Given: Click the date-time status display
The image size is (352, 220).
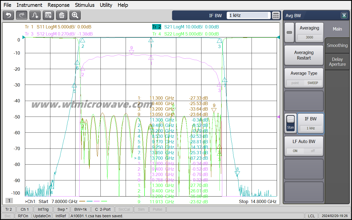Looking at the screenshot, I should pos(334,216).
